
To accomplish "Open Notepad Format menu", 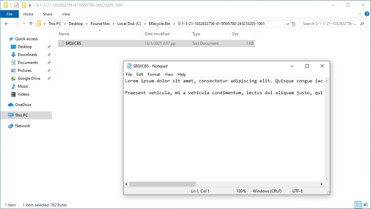I will pos(154,74).
